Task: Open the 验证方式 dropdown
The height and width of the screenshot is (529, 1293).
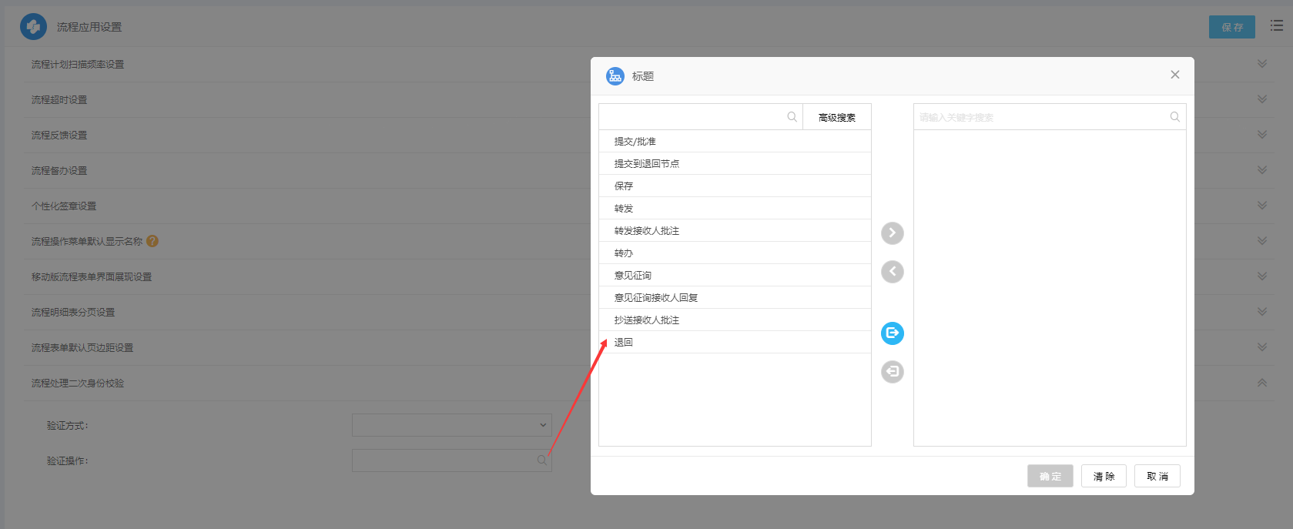Action: pos(451,425)
